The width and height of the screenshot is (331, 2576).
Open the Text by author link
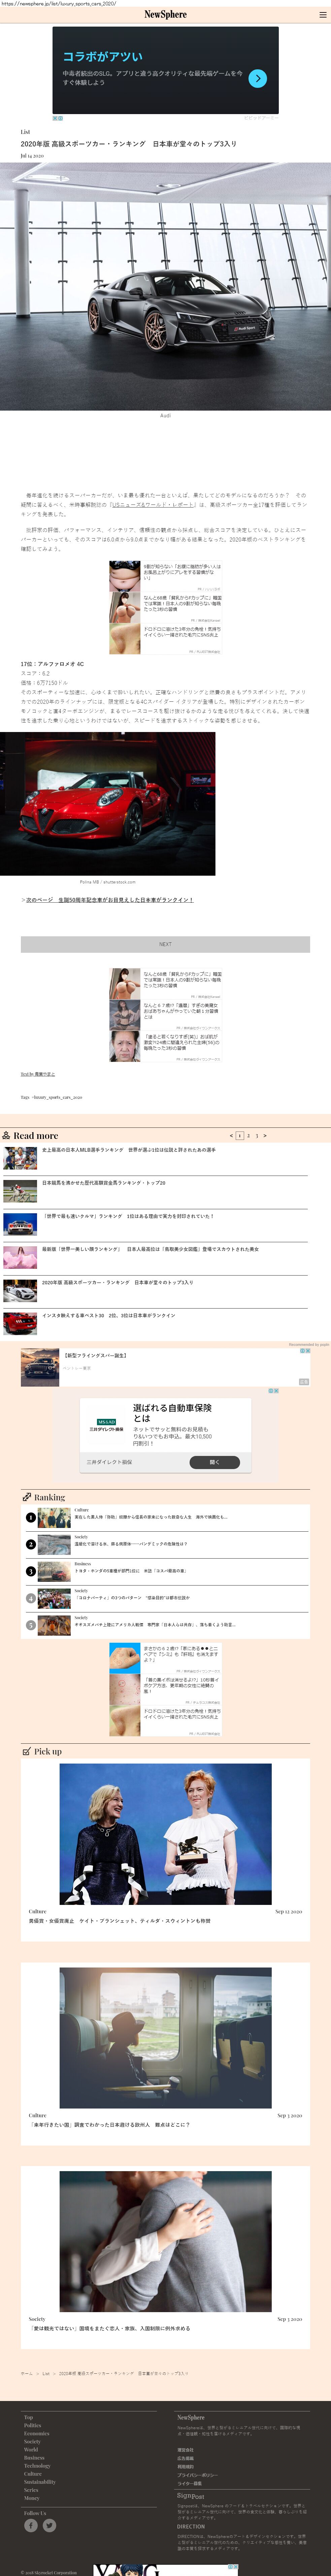tap(38, 1074)
